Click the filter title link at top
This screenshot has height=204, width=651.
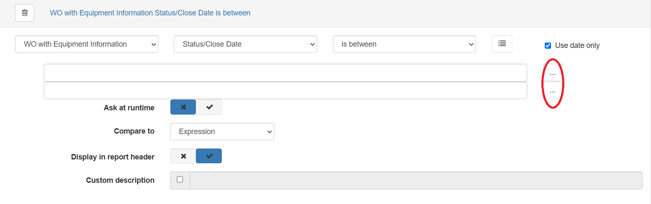pyautogui.click(x=150, y=13)
